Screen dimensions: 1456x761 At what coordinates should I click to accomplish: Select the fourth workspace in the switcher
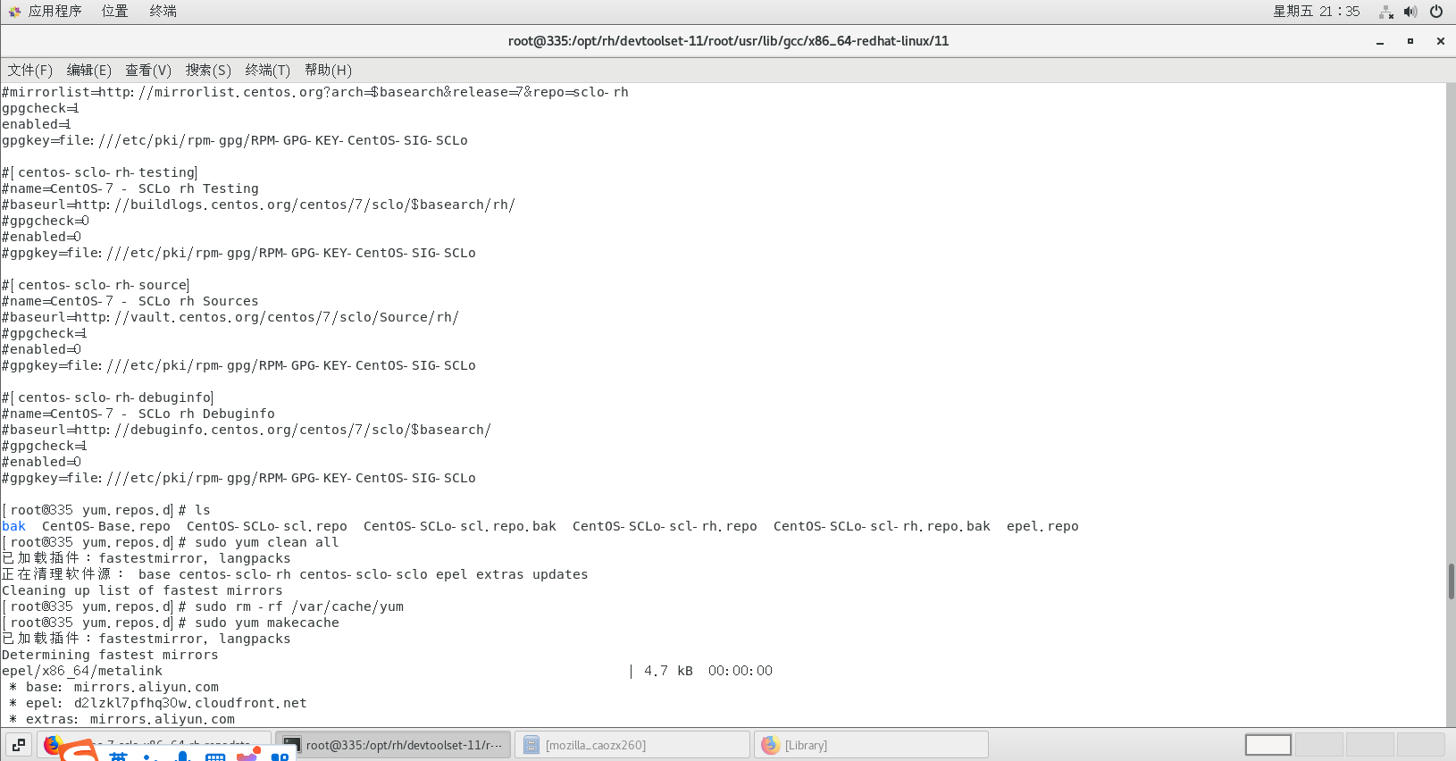1421,744
